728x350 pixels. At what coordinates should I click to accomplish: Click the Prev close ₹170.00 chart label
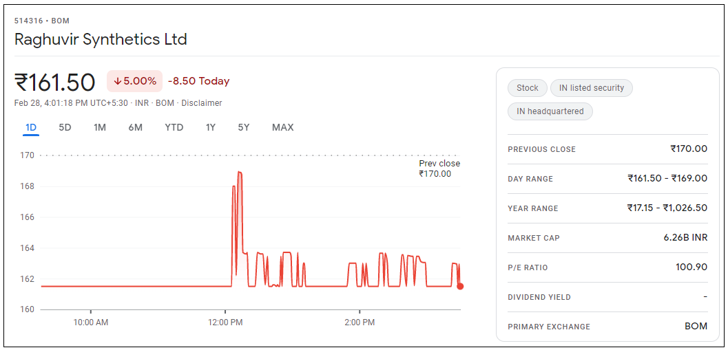pos(439,168)
